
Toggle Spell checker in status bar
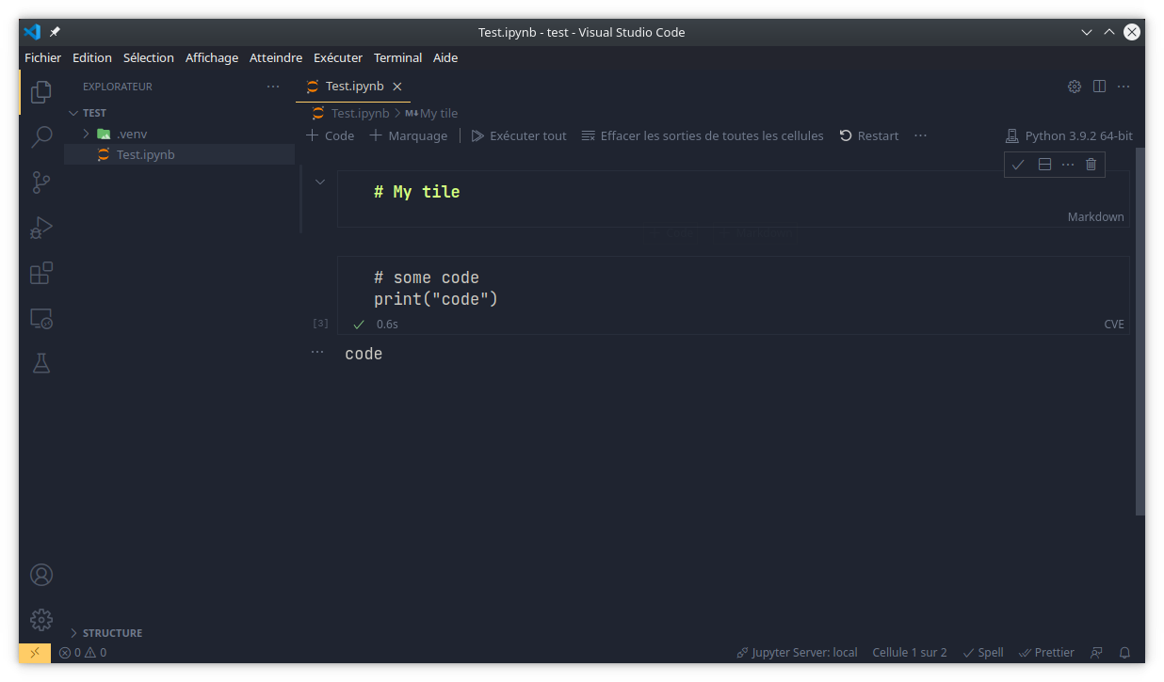[x=983, y=652]
